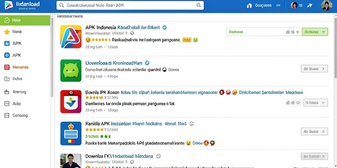Click the share arrow icon in header
Screen dimensions: 337x168
coord(310,5)
